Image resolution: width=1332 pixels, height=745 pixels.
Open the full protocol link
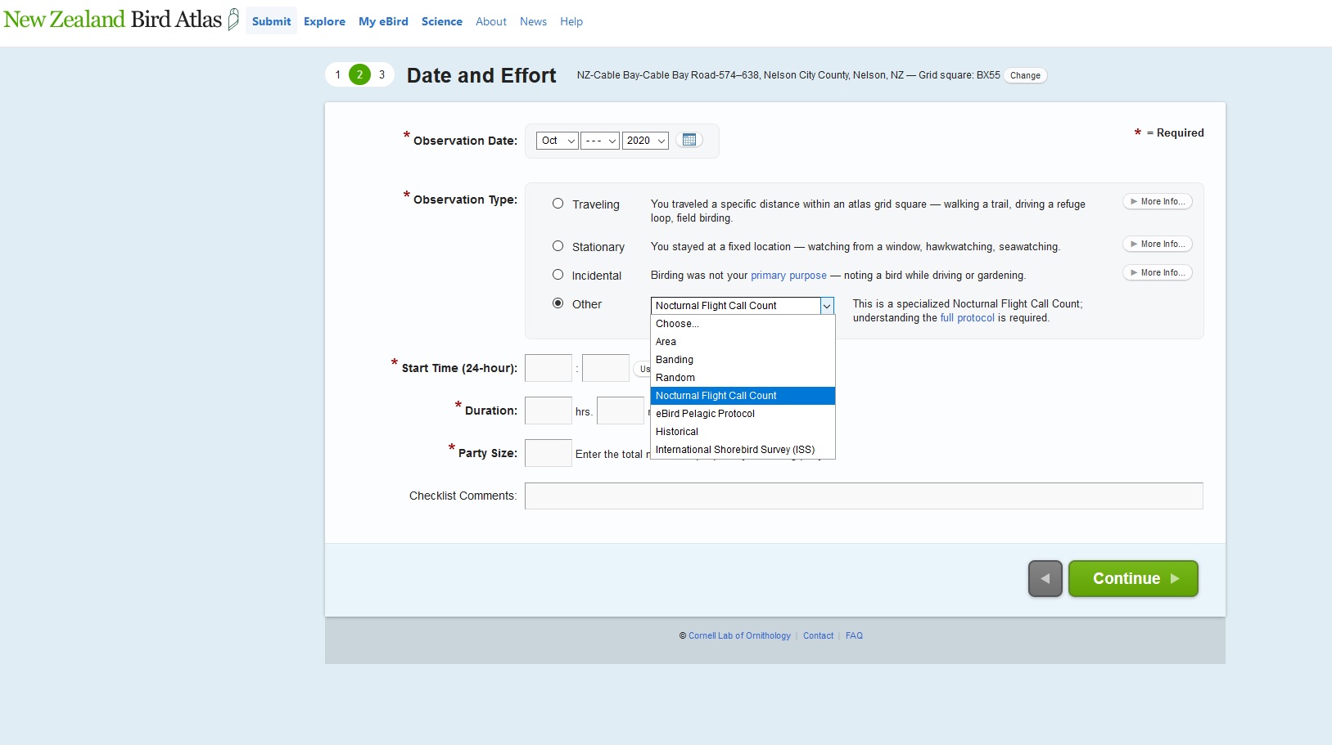[967, 318]
